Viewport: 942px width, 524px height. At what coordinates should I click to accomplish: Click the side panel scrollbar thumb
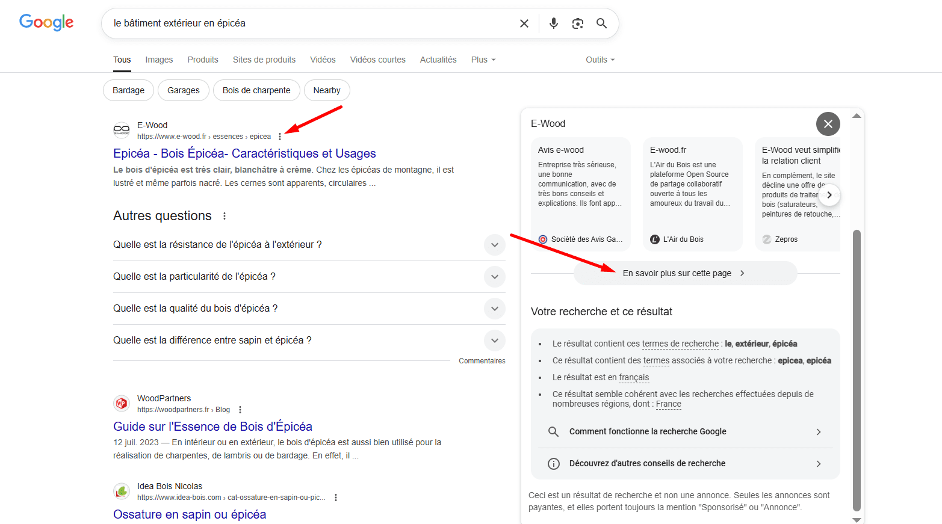857,370
